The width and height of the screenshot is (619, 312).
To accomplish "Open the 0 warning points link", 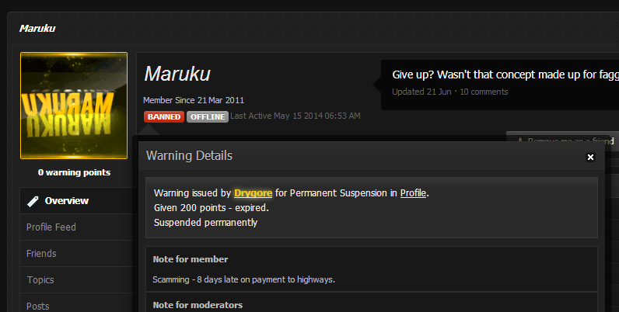I will coord(74,172).
